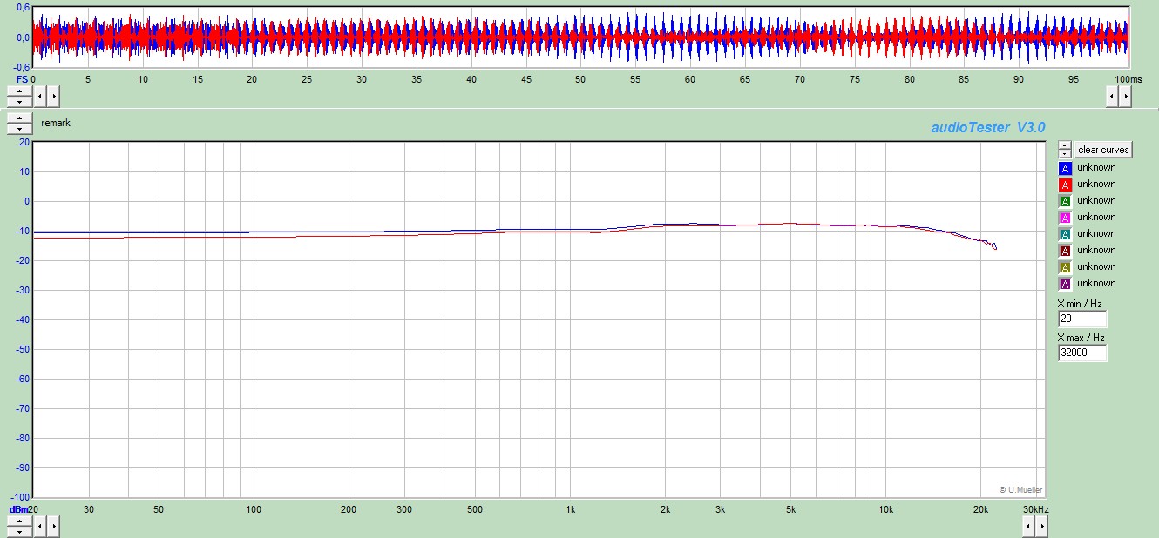Click the X max / Hz input field
The width and height of the screenshot is (1159, 538).
coord(1081,353)
